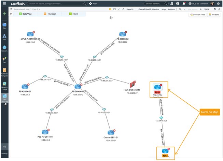This screenshot has width=223, height=161.
Task: Select the polyline drawing tool
Action: pos(123,9)
